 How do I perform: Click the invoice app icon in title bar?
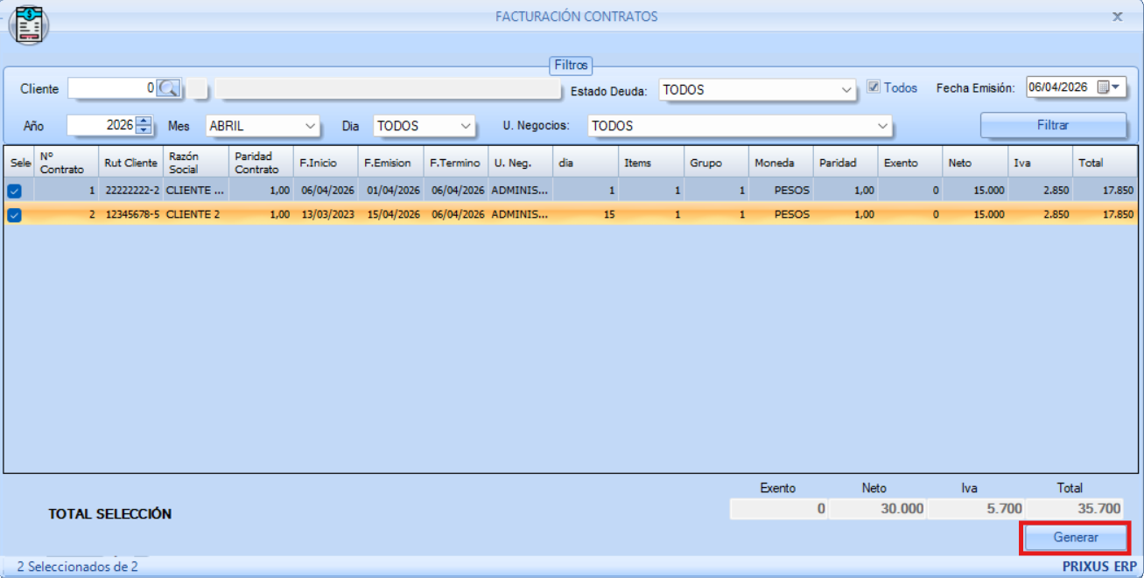coord(29,24)
